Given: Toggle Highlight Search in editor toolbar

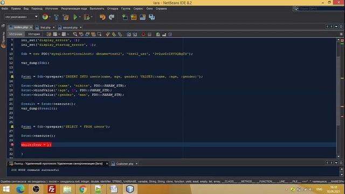Looking at the screenshot, I should pos(93,34).
